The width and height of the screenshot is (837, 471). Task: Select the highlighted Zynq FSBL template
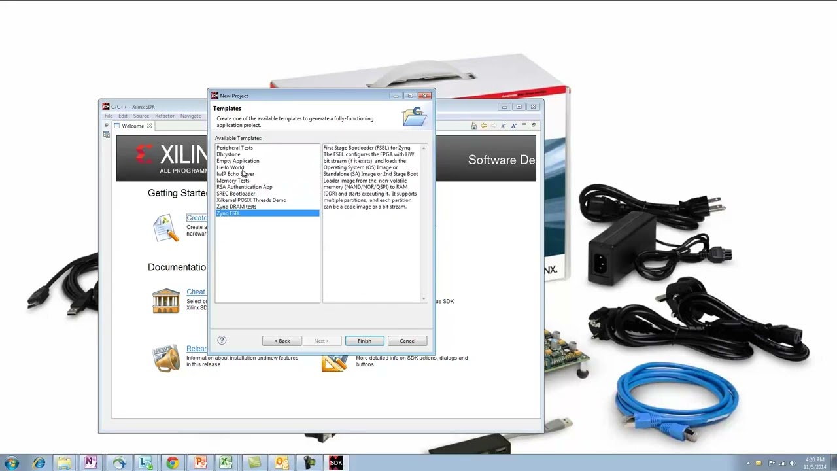click(267, 213)
